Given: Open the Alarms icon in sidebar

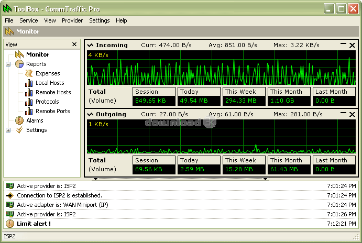Looking at the screenshot, I should (19, 120).
